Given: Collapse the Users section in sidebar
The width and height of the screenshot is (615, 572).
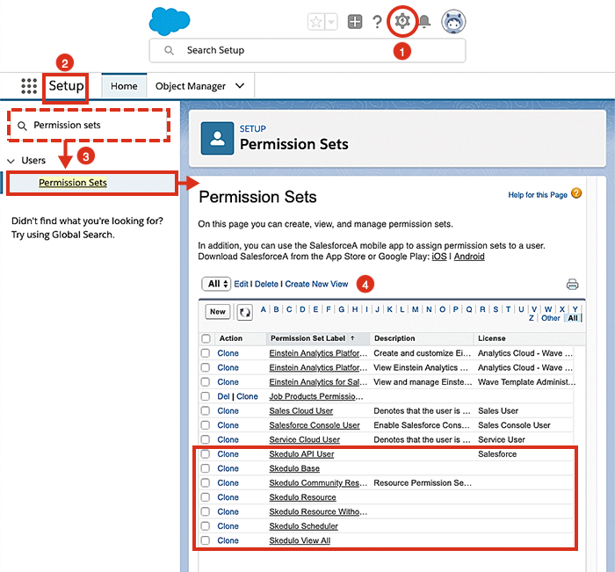Looking at the screenshot, I should coord(11,161).
